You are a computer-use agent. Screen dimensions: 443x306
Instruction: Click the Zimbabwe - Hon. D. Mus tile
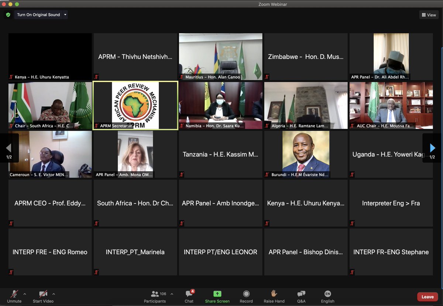pos(306,56)
